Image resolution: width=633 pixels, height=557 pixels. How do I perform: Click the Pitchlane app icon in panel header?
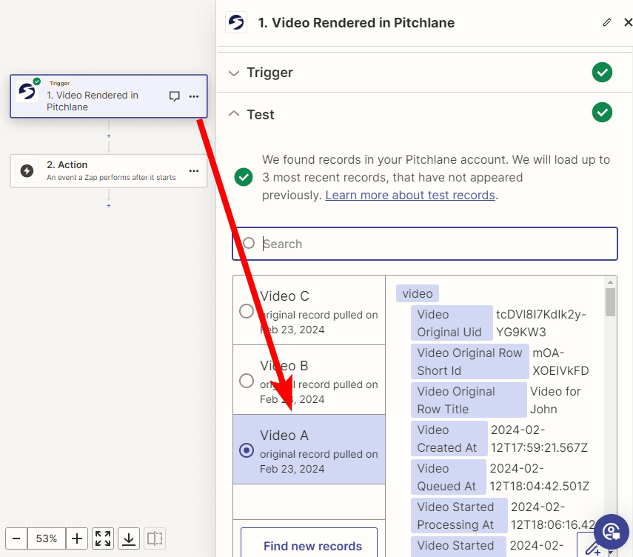pos(236,22)
